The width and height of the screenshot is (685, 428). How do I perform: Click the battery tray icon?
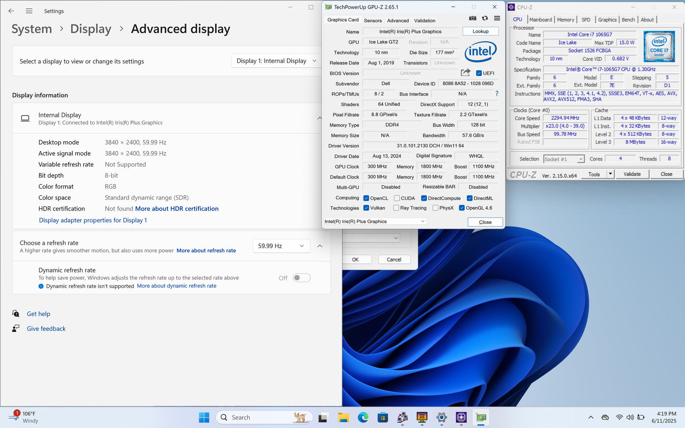(x=641, y=417)
